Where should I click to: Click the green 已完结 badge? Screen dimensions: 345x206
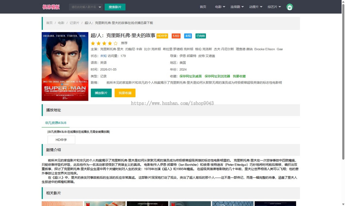point(201,36)
